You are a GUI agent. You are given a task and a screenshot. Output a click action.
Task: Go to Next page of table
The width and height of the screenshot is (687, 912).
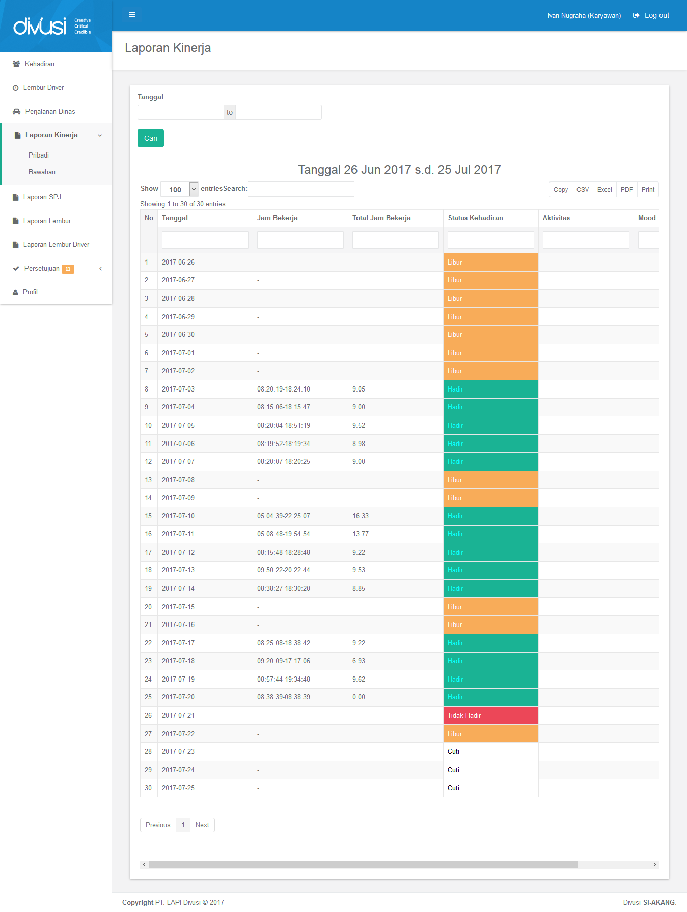202,825
